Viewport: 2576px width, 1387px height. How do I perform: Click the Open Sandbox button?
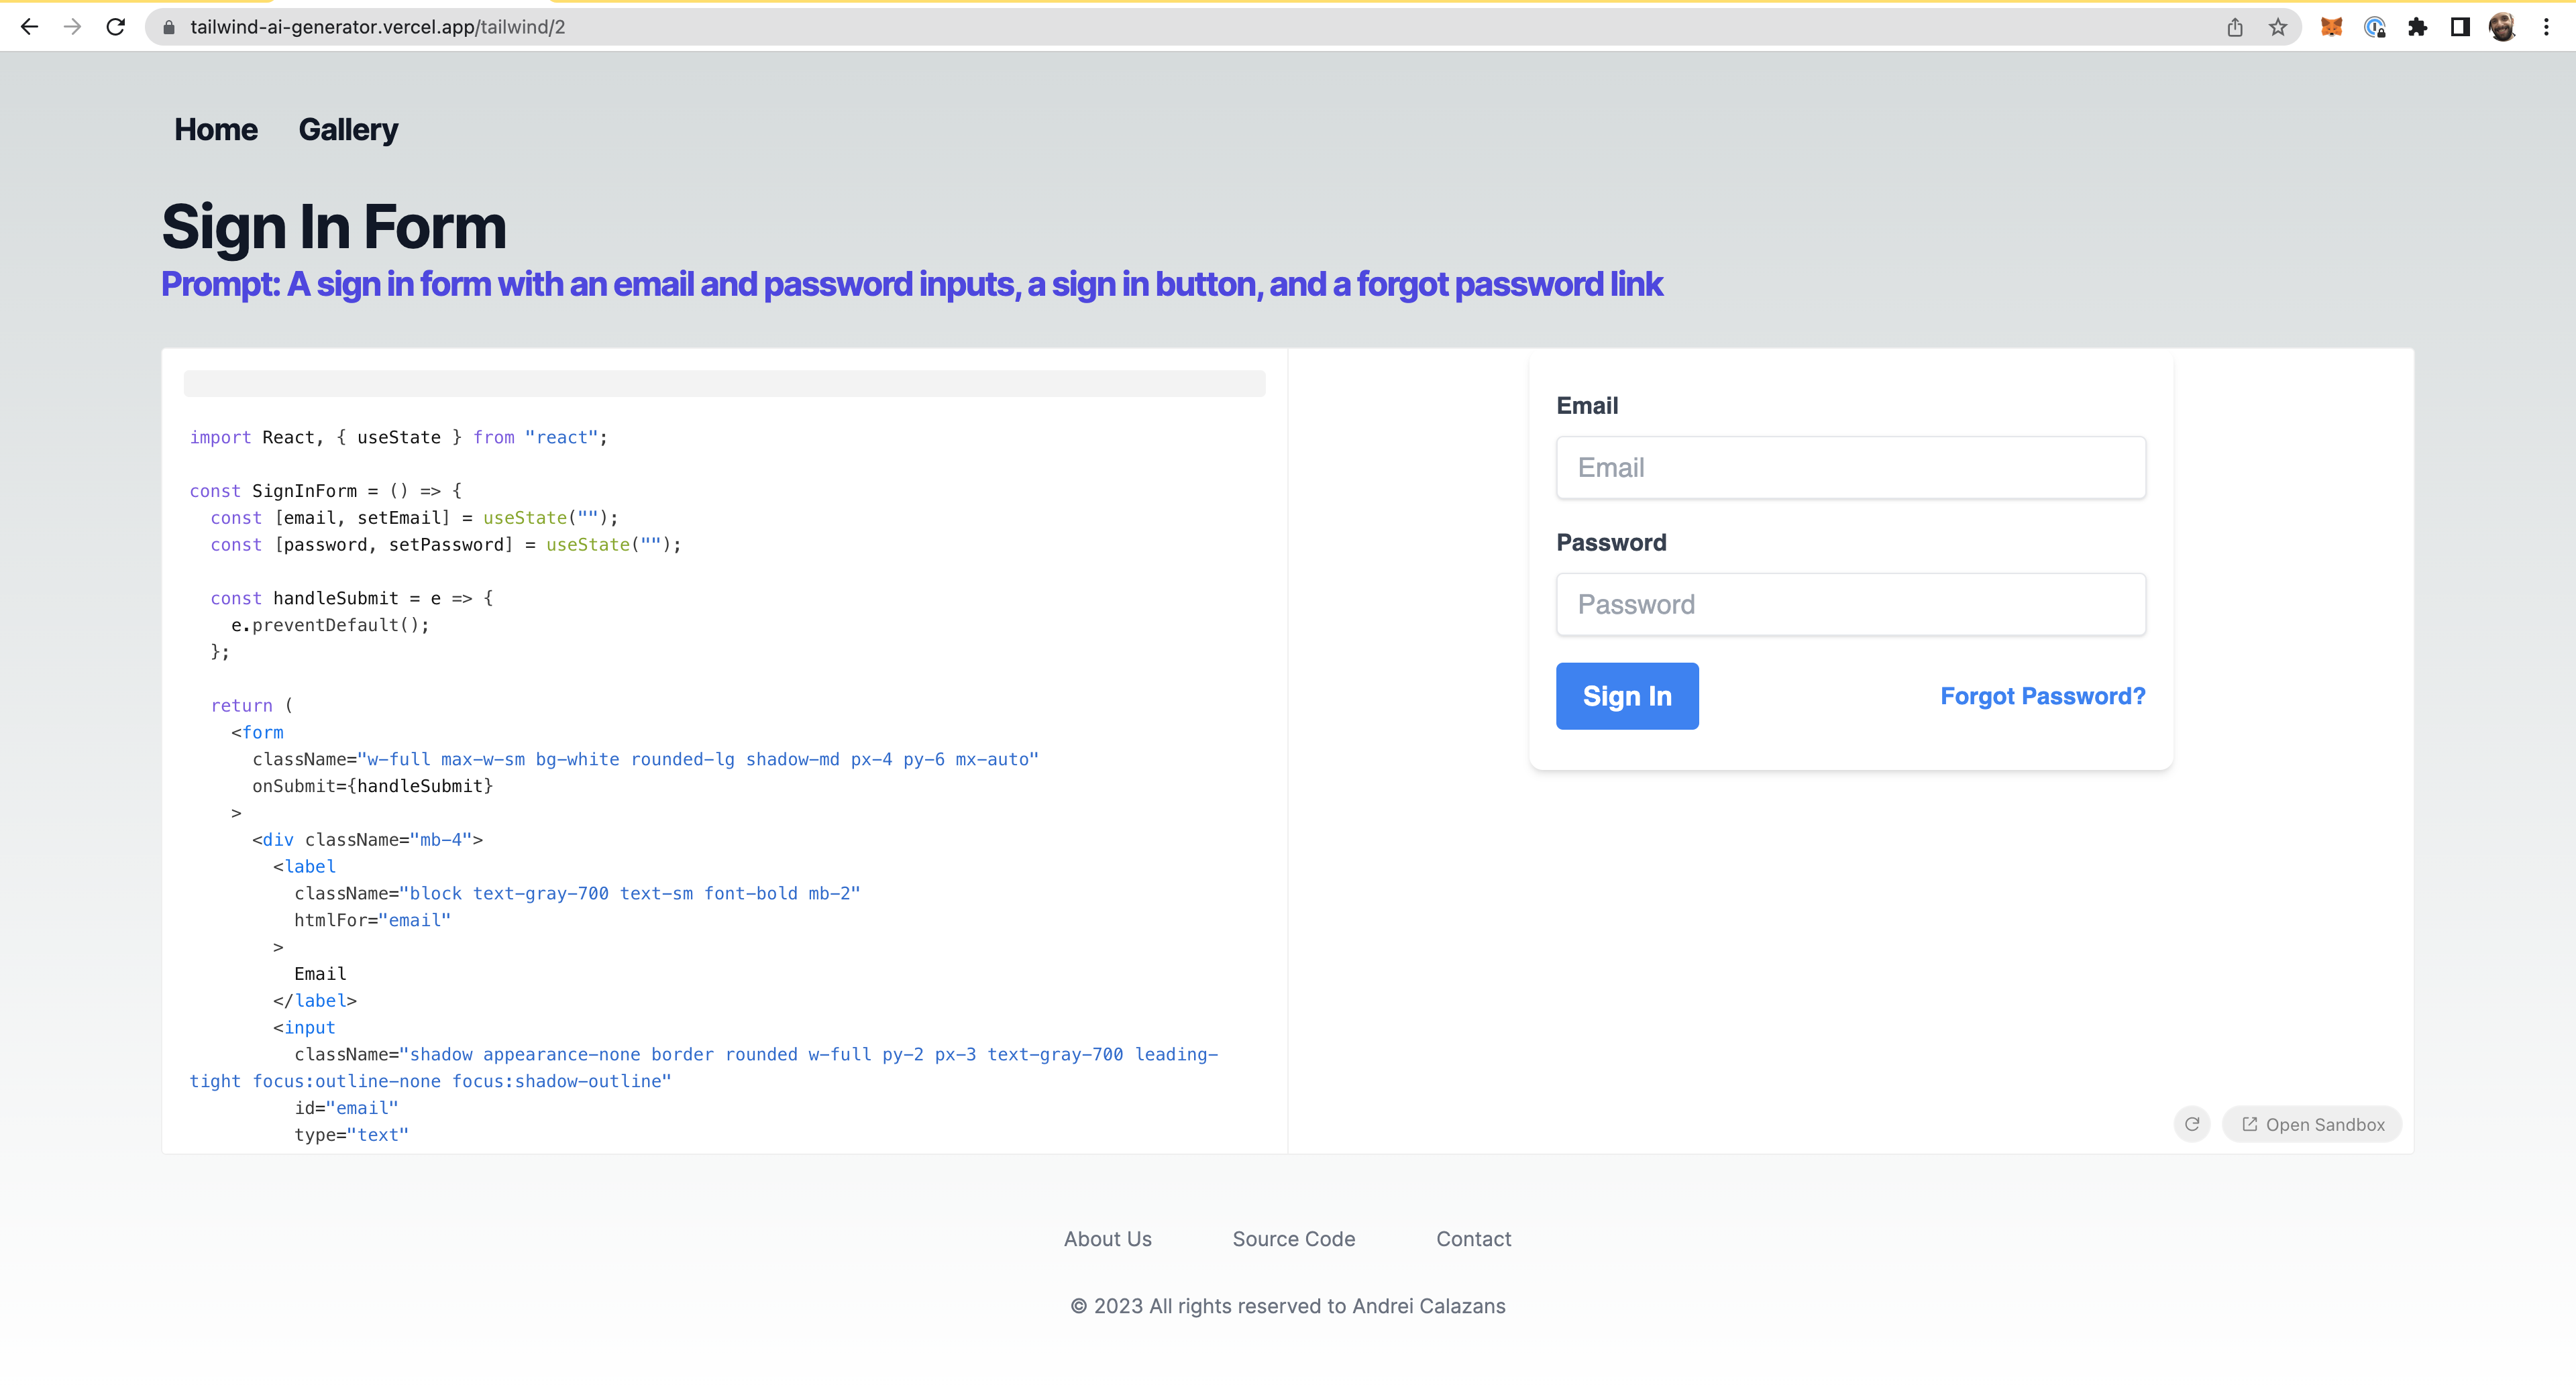2312,1124
